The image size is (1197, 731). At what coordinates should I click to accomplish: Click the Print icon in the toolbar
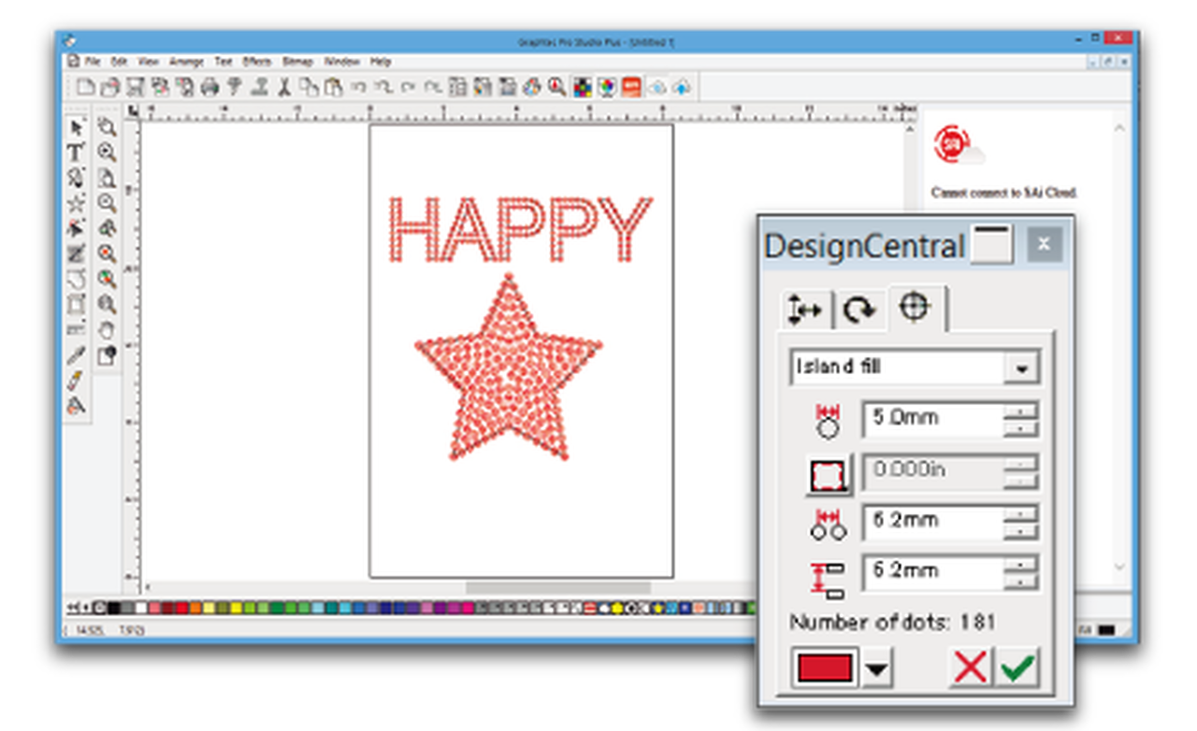coord(209,87)
